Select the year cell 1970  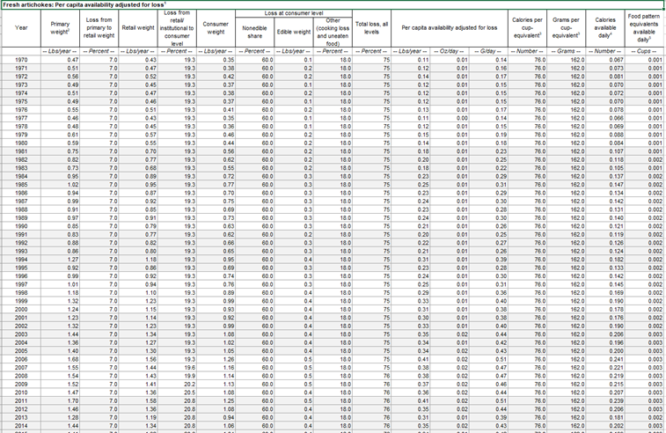pos(21,60)
